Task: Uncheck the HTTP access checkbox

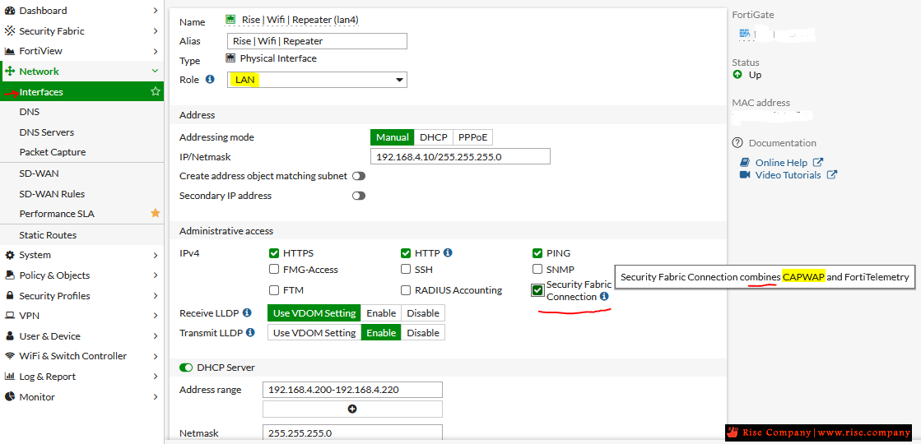Action: coord(405,253)
